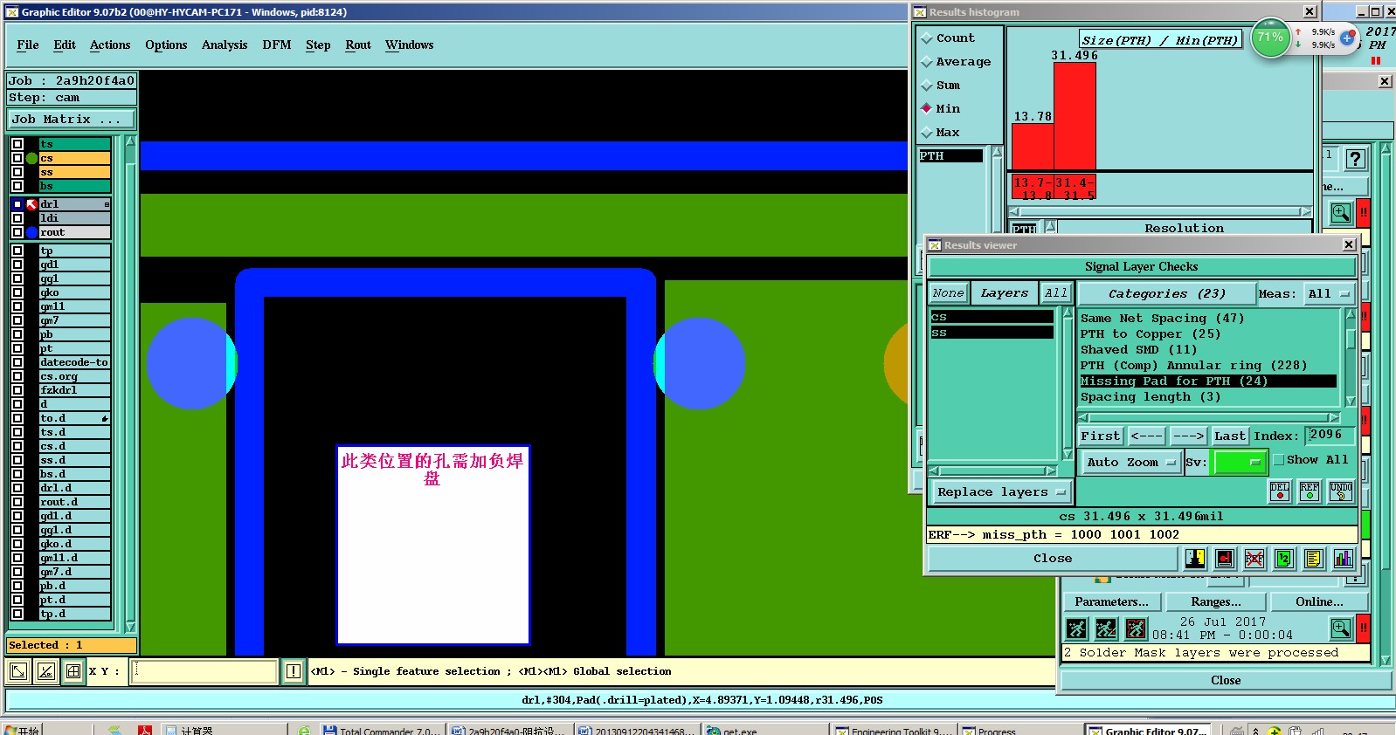Click the Last result button
The width and height of the screenshot is (1396, 735).
tap(1229, 436)
